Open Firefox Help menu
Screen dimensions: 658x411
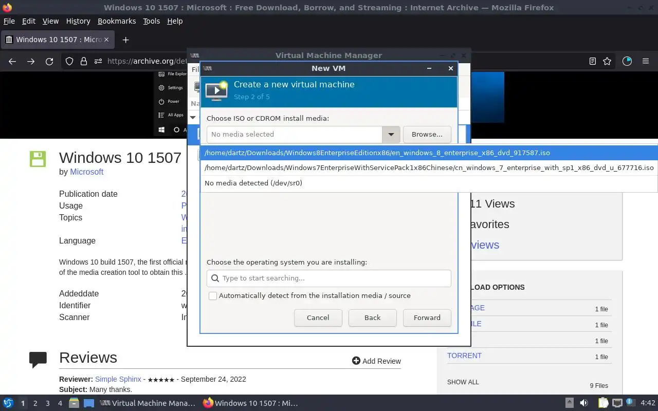[175, 21]
